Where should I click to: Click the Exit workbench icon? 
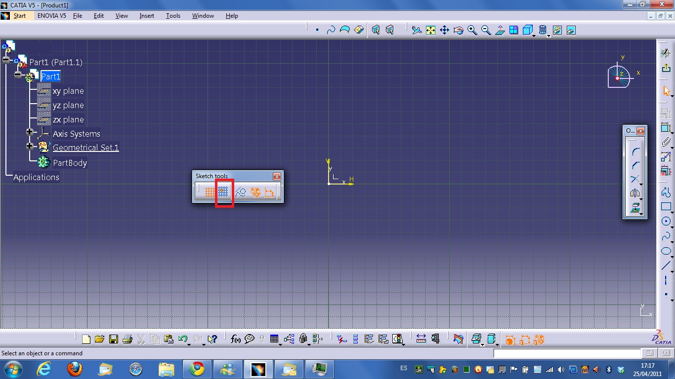point(666,68)
